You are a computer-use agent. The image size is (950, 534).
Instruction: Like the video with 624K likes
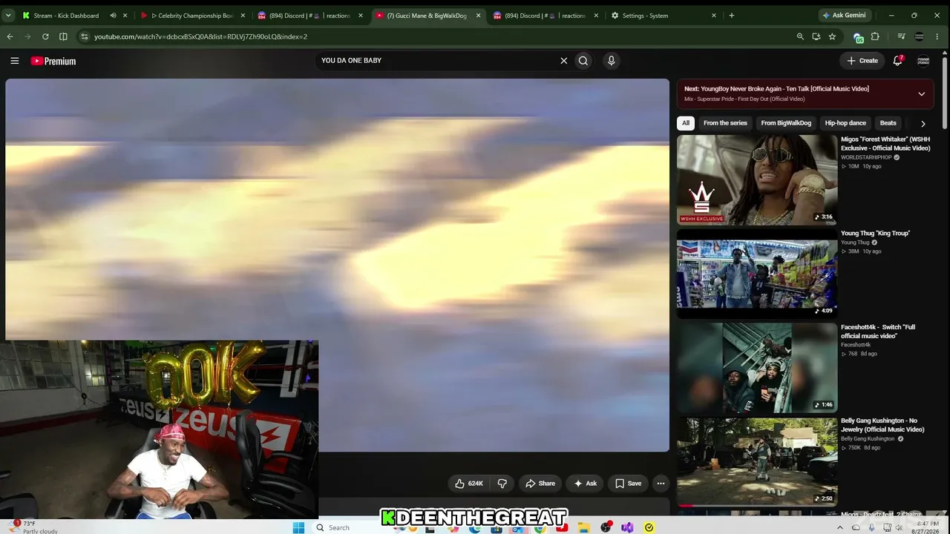(x=469, y=484)
